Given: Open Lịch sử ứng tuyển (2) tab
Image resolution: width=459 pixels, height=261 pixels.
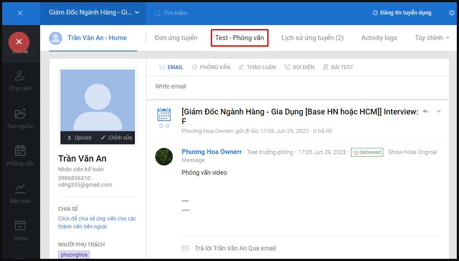Looking at the screenshot, I should (312, 38).
